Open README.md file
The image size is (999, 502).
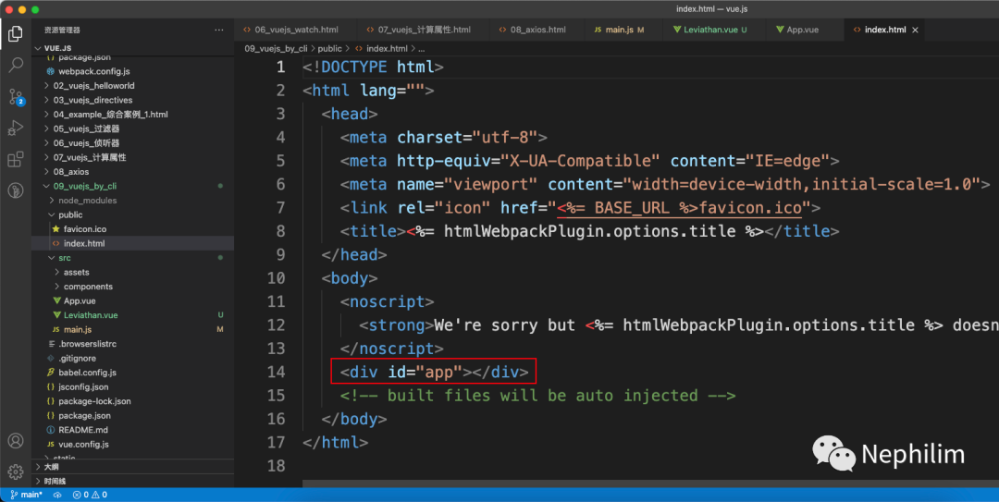tap(83, 430)
